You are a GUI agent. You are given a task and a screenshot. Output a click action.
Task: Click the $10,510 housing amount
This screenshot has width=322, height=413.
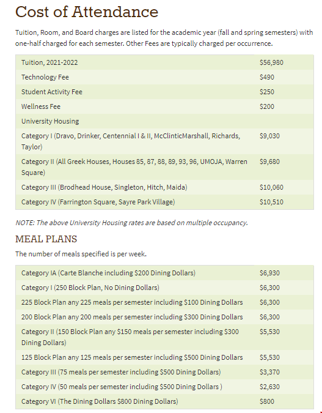pyautogui.click(x=271, y=202)
